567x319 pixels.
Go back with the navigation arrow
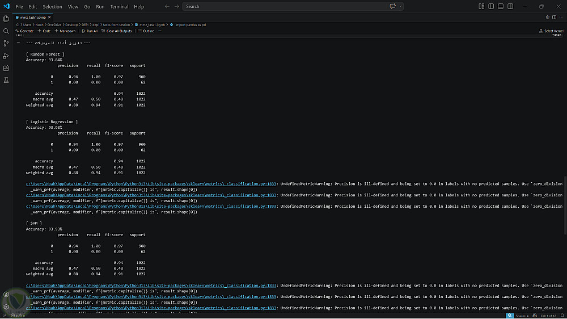coord(167,6)
